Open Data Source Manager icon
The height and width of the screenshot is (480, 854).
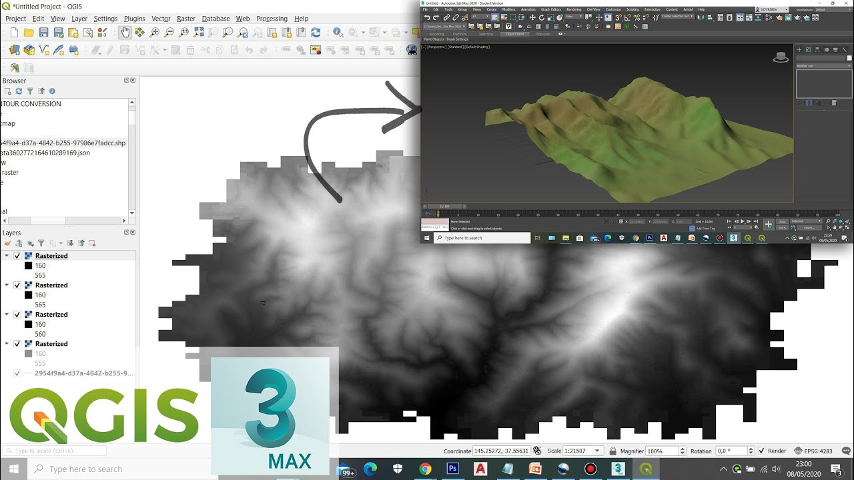point(15,50)
